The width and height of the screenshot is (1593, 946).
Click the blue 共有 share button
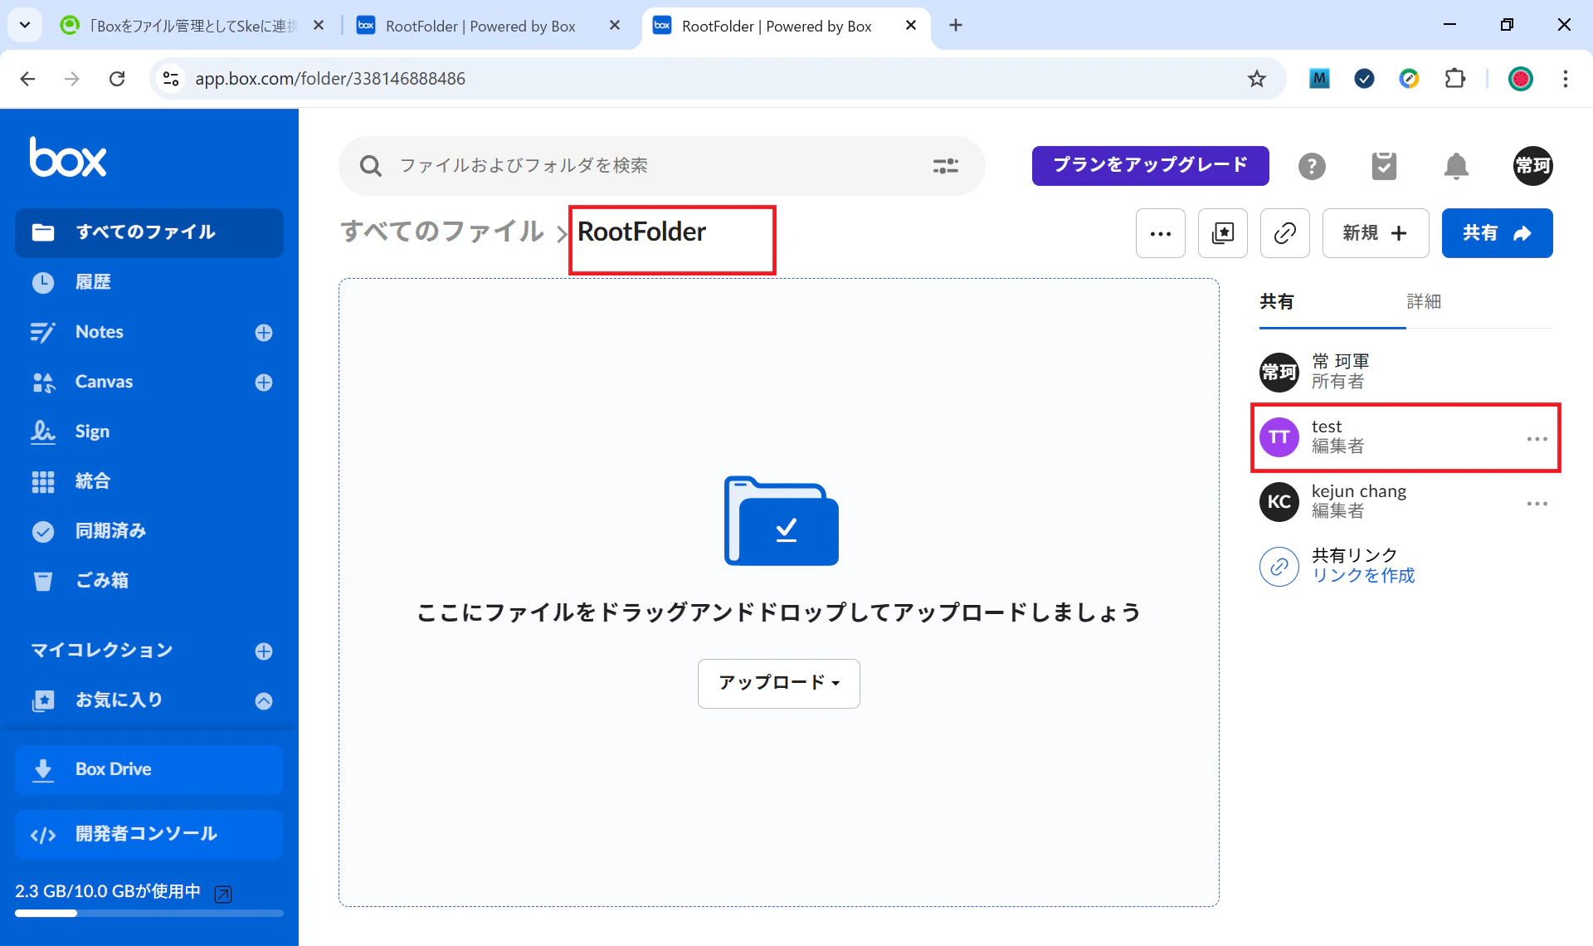pos(1498,233)
